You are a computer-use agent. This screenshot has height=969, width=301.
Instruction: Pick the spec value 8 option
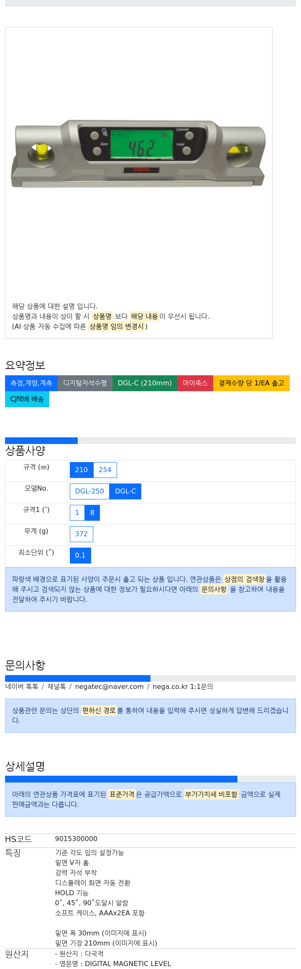[x=92, y=513]
